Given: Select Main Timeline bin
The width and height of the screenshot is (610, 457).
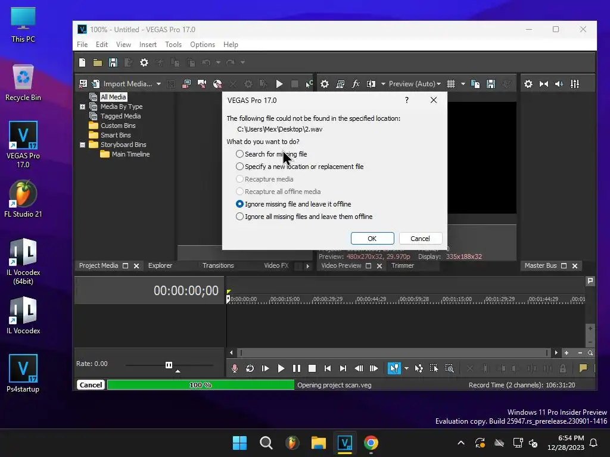Looking at the screenshot, I should (x=130, y=154).
